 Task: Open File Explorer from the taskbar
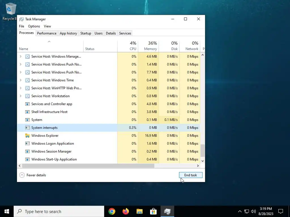(x=139, y=211)
